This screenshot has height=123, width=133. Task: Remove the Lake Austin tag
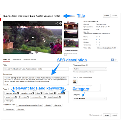point(55,93)
